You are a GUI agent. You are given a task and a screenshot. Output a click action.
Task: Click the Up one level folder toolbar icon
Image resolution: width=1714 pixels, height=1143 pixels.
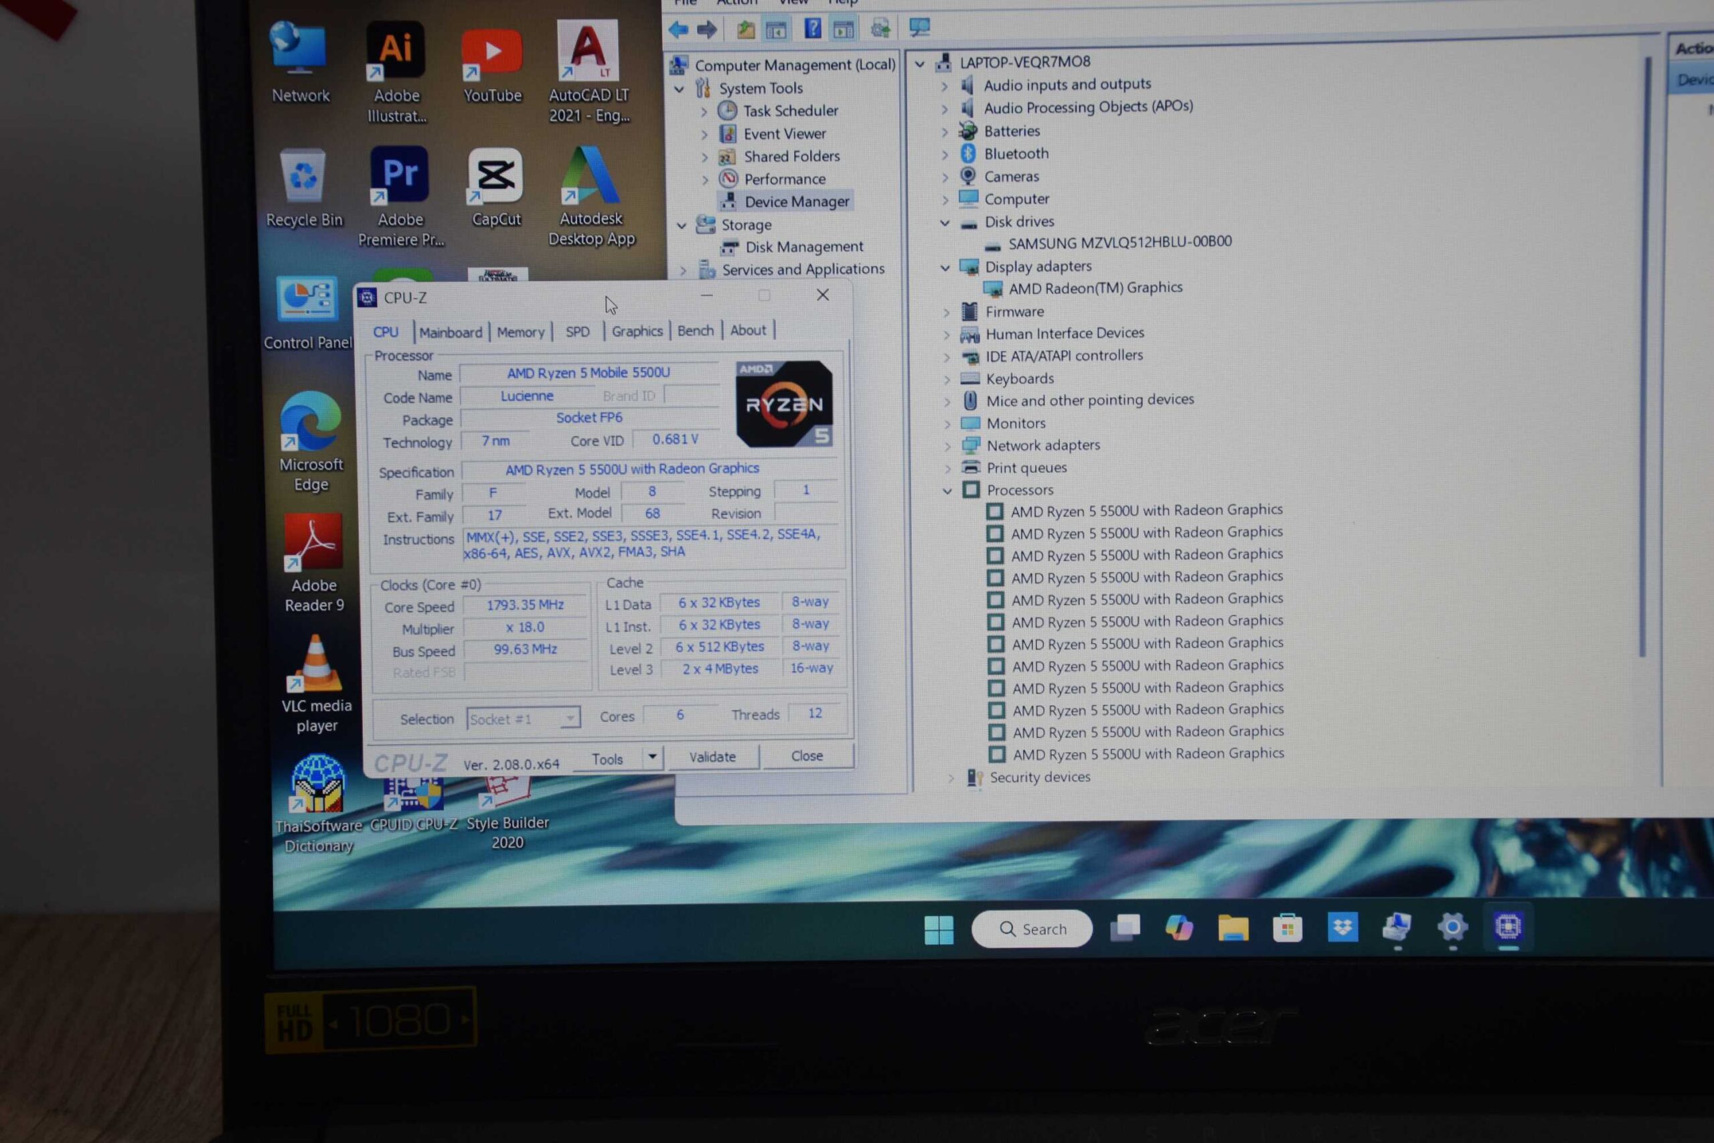click(745, 29)
